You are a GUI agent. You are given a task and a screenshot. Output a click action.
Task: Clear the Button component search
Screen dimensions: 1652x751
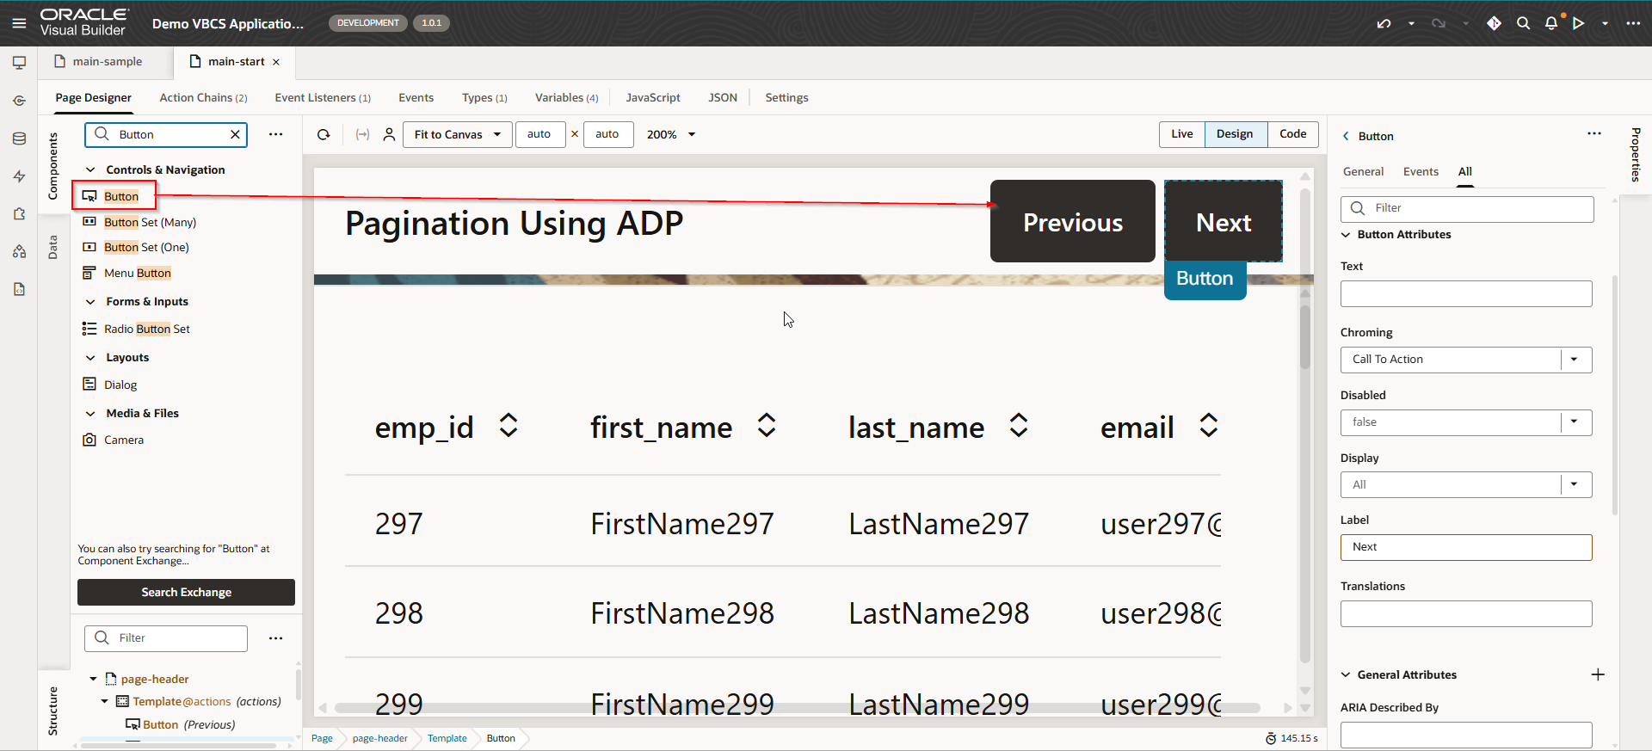(235, 134)
